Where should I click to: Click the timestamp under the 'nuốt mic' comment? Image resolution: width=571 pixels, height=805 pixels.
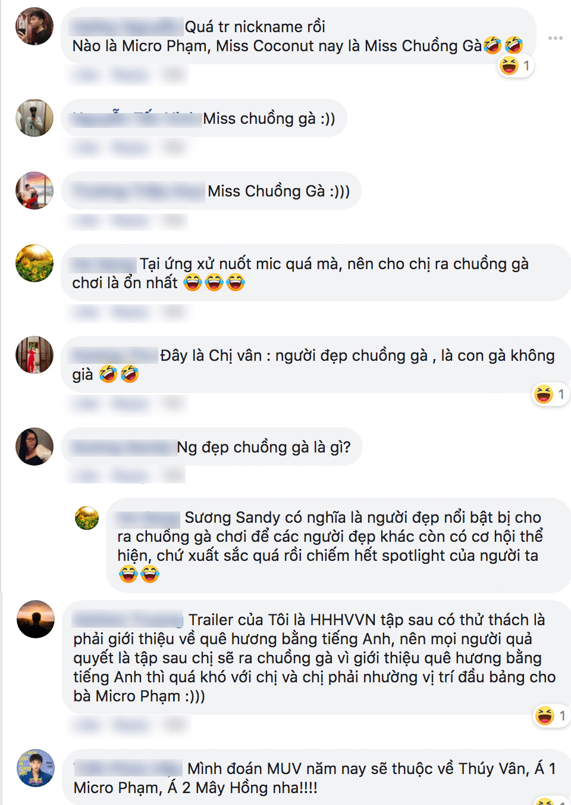coord(174,313)
